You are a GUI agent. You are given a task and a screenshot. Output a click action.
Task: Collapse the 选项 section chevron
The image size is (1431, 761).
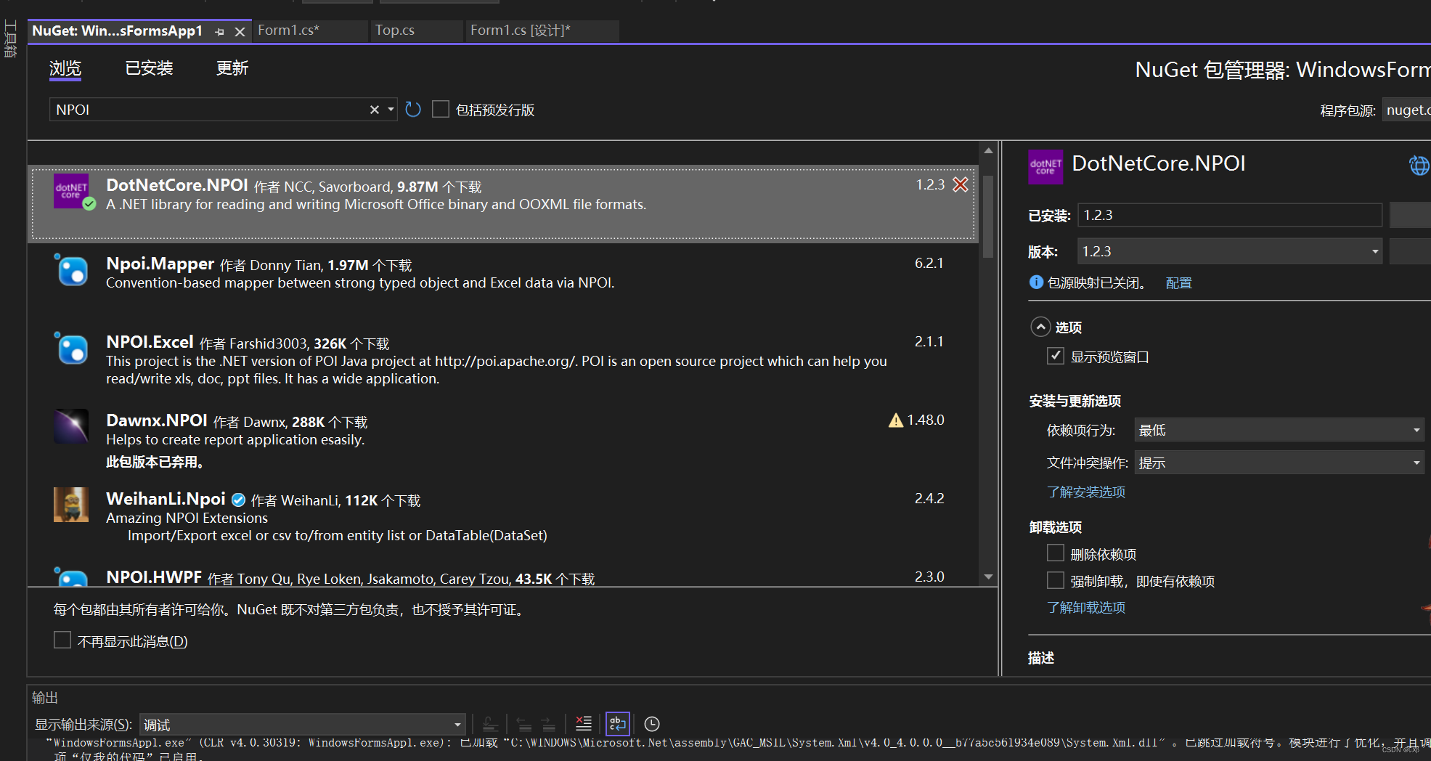pos(1042,327)
